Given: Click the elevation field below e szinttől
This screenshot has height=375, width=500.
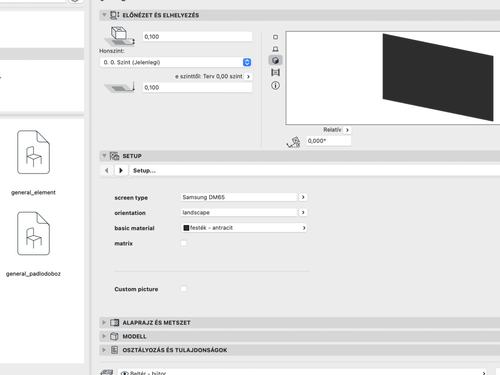Looking at the screenshot, I should point(197,87).
